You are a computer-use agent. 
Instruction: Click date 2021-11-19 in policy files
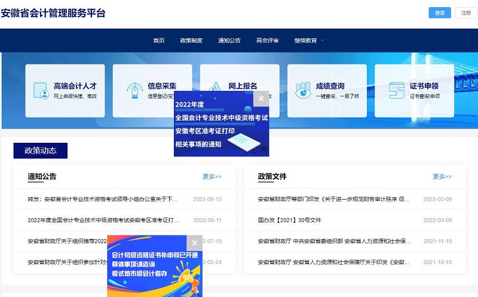437,241
